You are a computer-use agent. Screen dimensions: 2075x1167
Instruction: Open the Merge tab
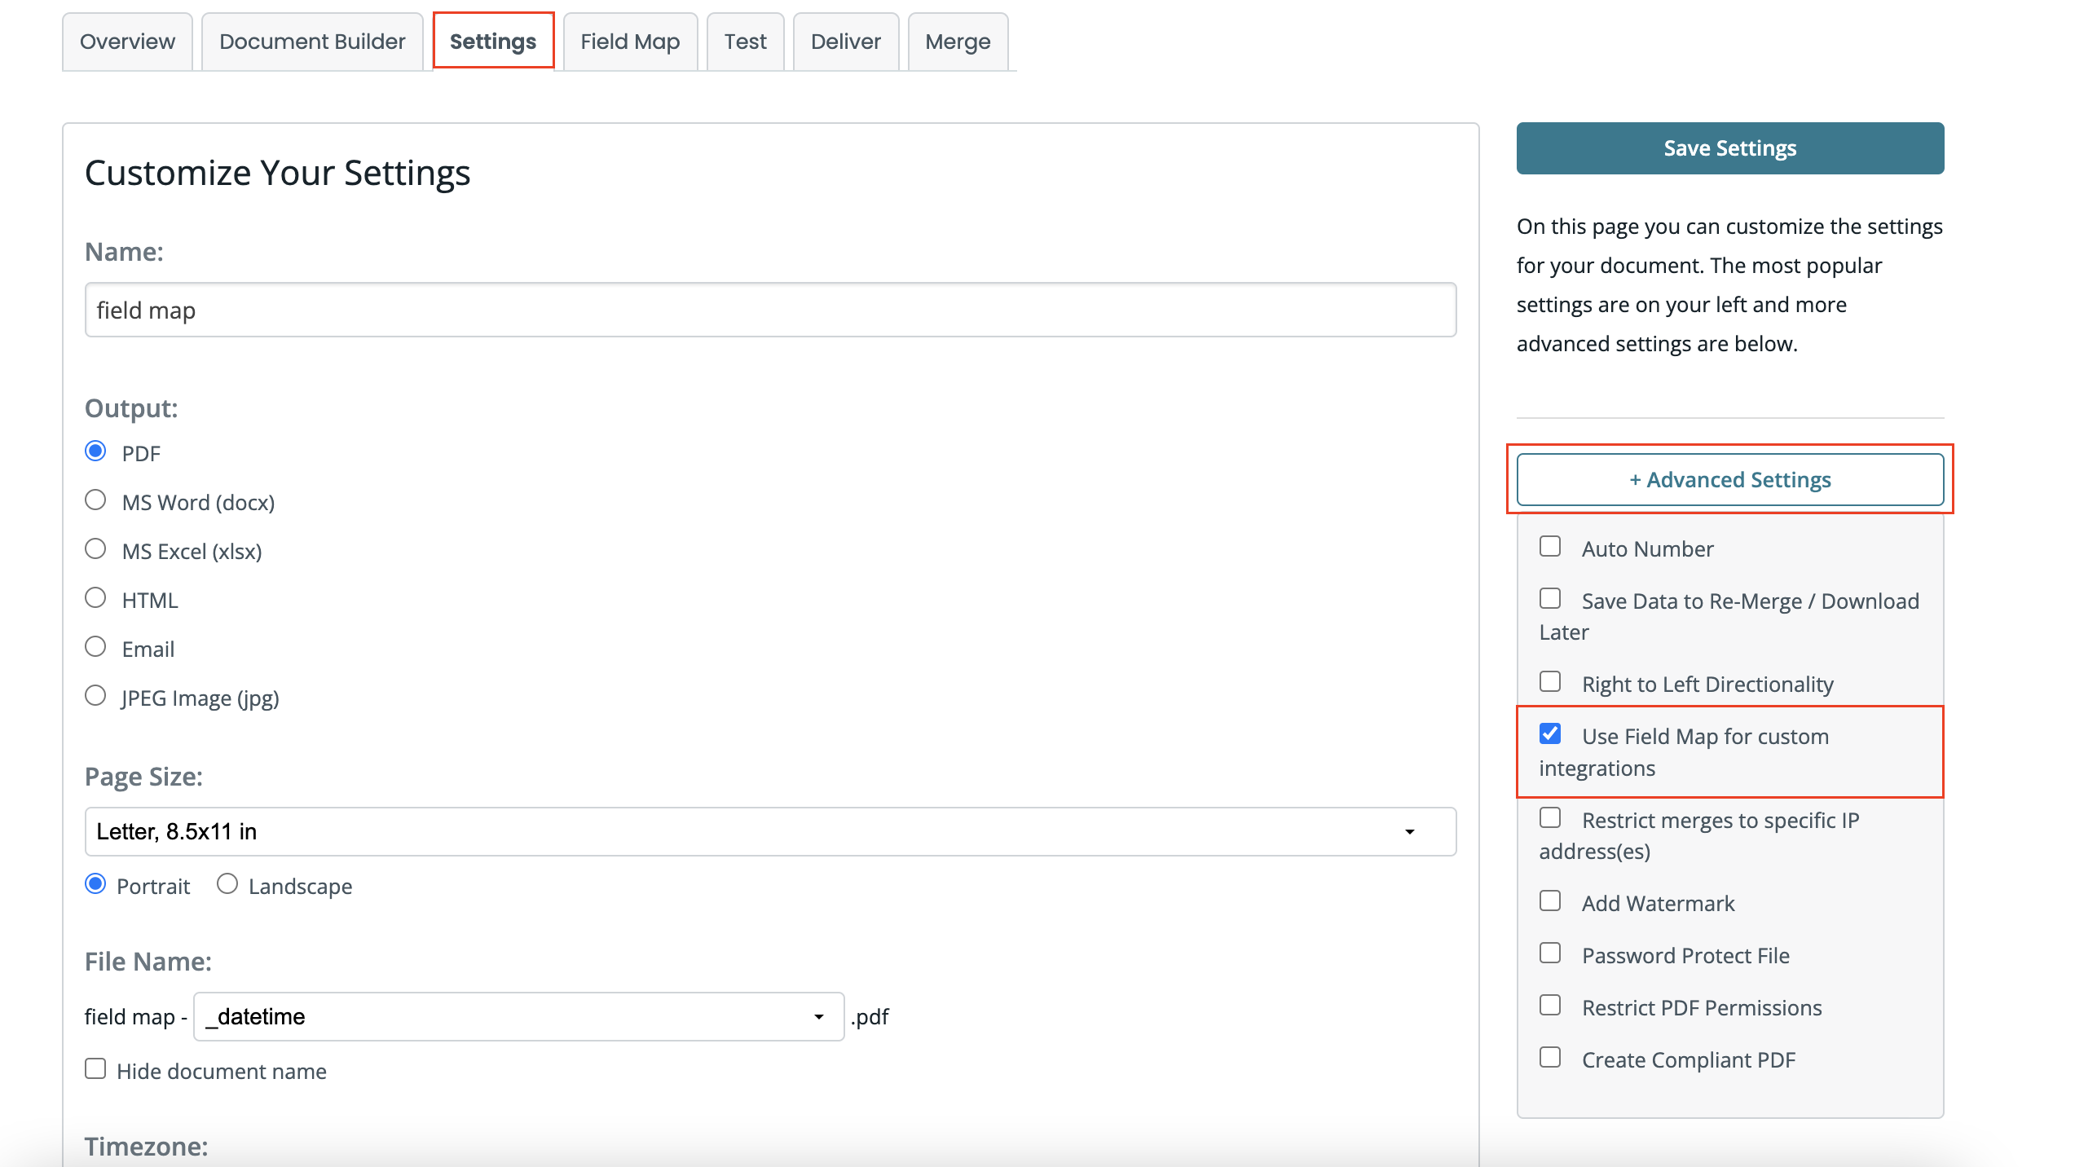[957, 41]
